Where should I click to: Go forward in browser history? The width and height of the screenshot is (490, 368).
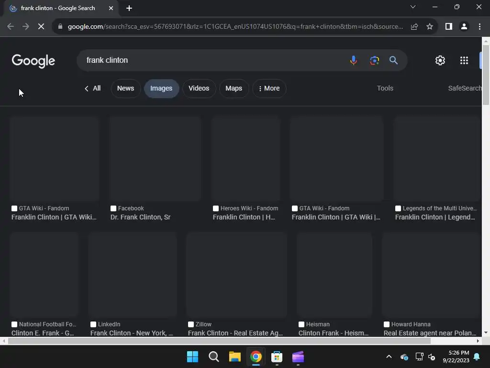[26, 27]
